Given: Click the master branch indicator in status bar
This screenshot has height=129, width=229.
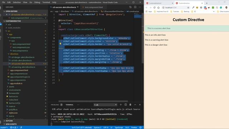Looking at the screenshot, I should (x=4, y=128).
